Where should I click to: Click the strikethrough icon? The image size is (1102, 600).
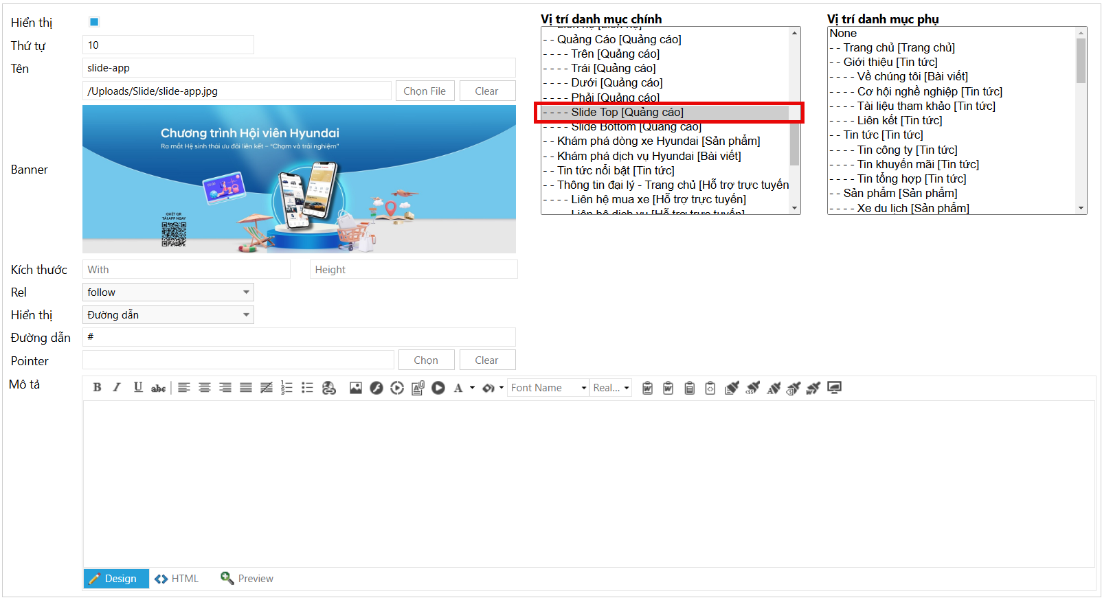click(158, 388)
